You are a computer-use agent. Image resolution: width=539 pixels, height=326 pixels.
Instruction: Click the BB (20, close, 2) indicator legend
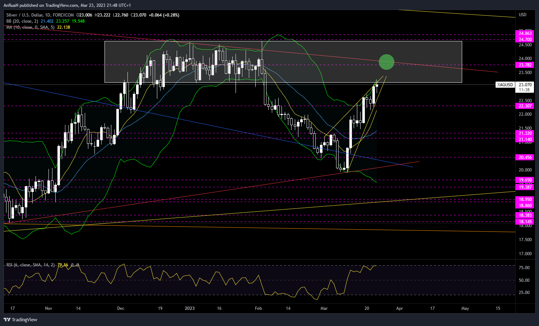(23, 21)
